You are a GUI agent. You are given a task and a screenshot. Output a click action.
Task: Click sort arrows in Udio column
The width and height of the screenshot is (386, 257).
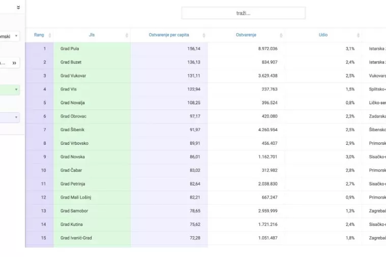click(358, 35)
